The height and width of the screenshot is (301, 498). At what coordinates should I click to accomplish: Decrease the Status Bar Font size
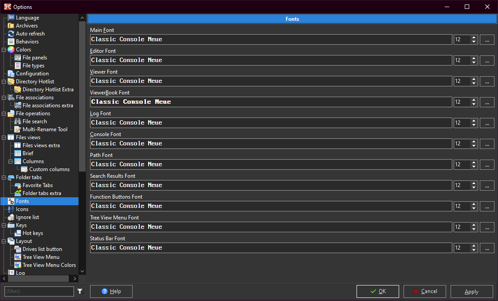coord(474,250)
